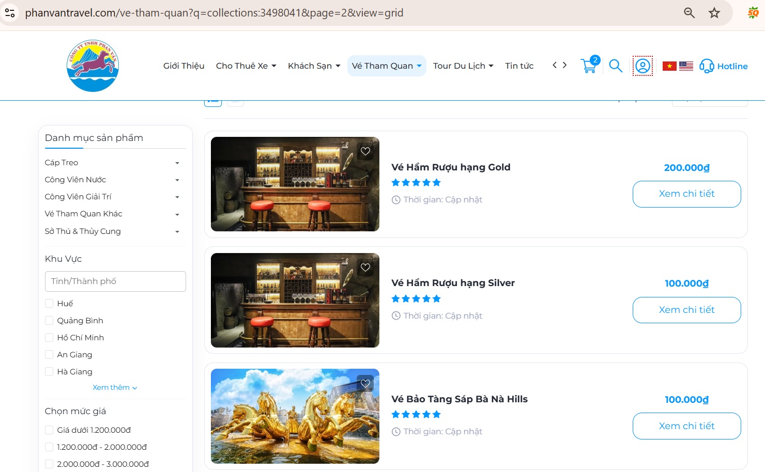The image size is (765, 472).
Task: Open the account profile icon
Action: coord(642,66)
